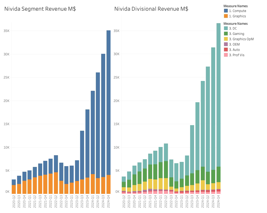Click the 2020-Q2 axis label under Segment chart
This screenshot has height=213, width=267.
click(x=14, y=202)
